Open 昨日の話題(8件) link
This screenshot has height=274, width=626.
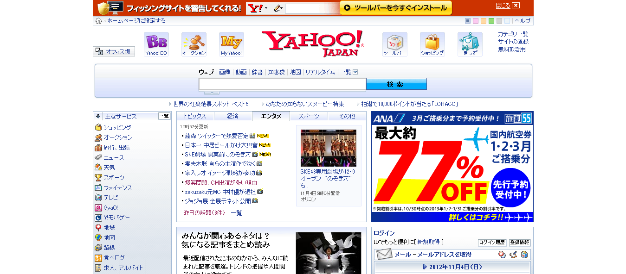point(205,213)
